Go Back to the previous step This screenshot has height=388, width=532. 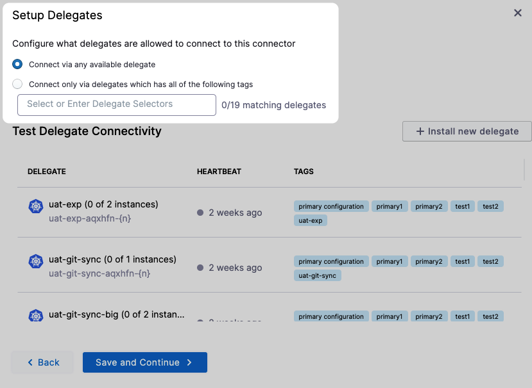click(x=43, y=362)
